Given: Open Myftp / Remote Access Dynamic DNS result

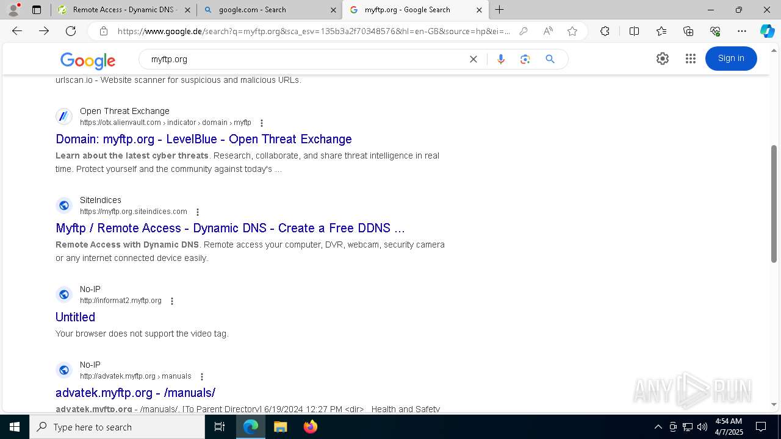Looking at the screenshot, I should click(x=230, y=228).
